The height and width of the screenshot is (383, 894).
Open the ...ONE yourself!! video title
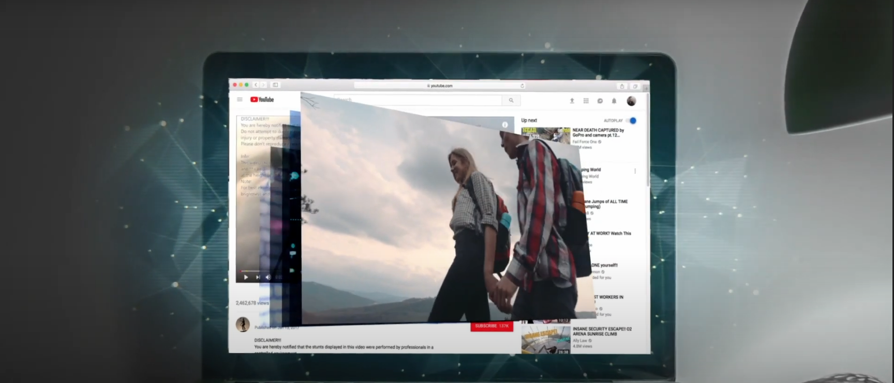click(604, 265)
